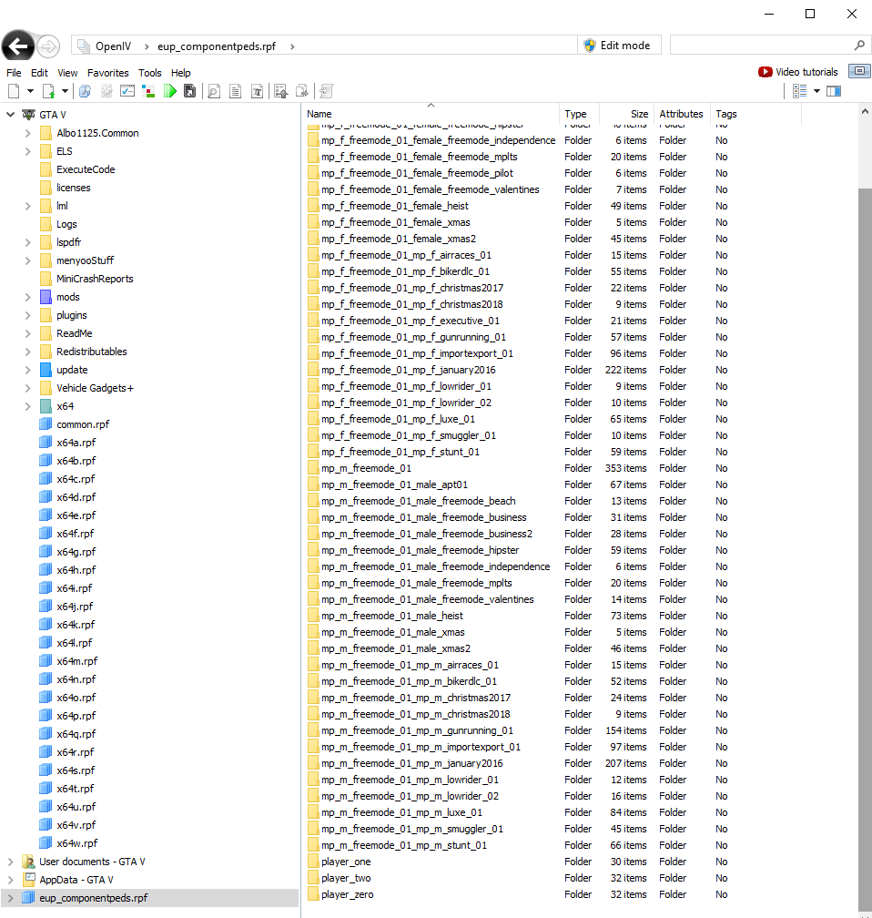The height and width of the screenshot is (918, 872).
Task: Click the forward navigation arrow
Action: (x=48, y=46)
